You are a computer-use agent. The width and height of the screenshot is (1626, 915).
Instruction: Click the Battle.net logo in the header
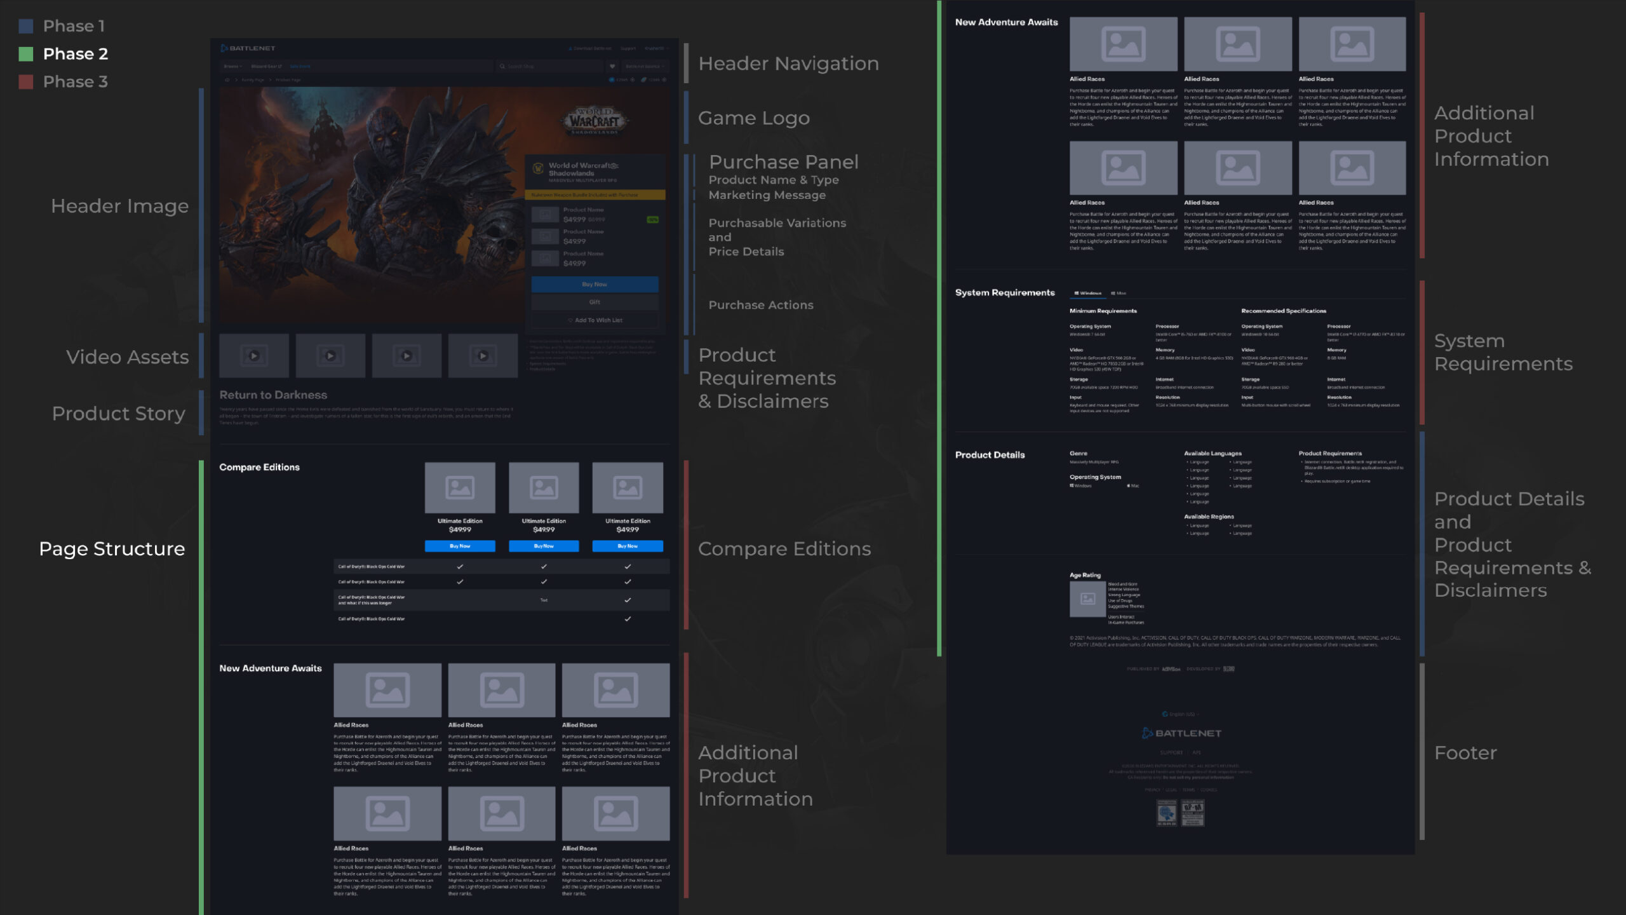tap(248, 48)
